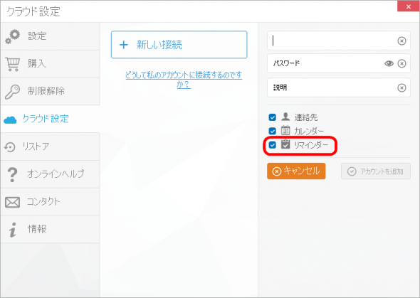Click the アカウントを追加 add account button
This screenshot has width=420, height=298.
coord(376,171)
